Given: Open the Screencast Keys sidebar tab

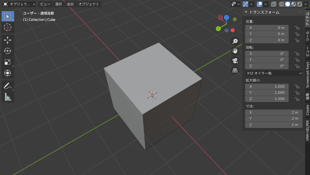Looking at the screenshot, I should (307, 75).
